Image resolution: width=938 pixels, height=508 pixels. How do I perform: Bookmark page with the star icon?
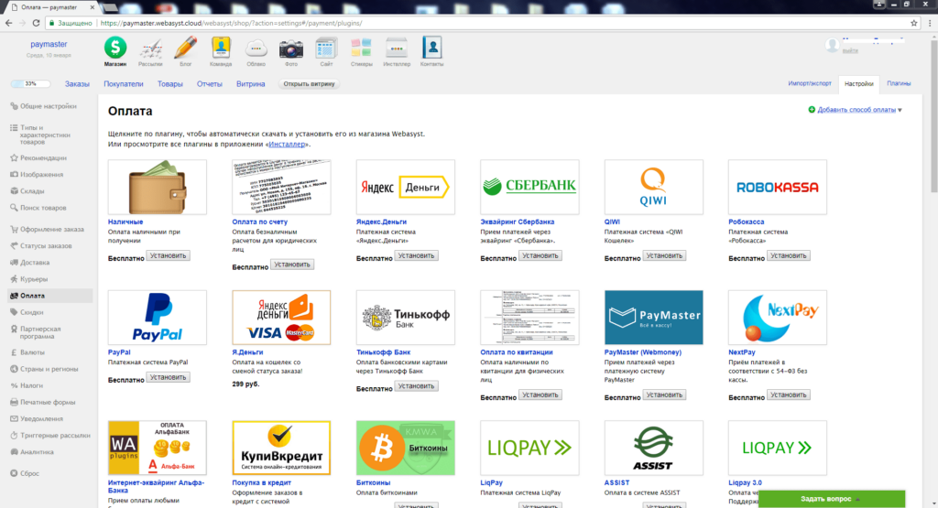coord(913,23)
